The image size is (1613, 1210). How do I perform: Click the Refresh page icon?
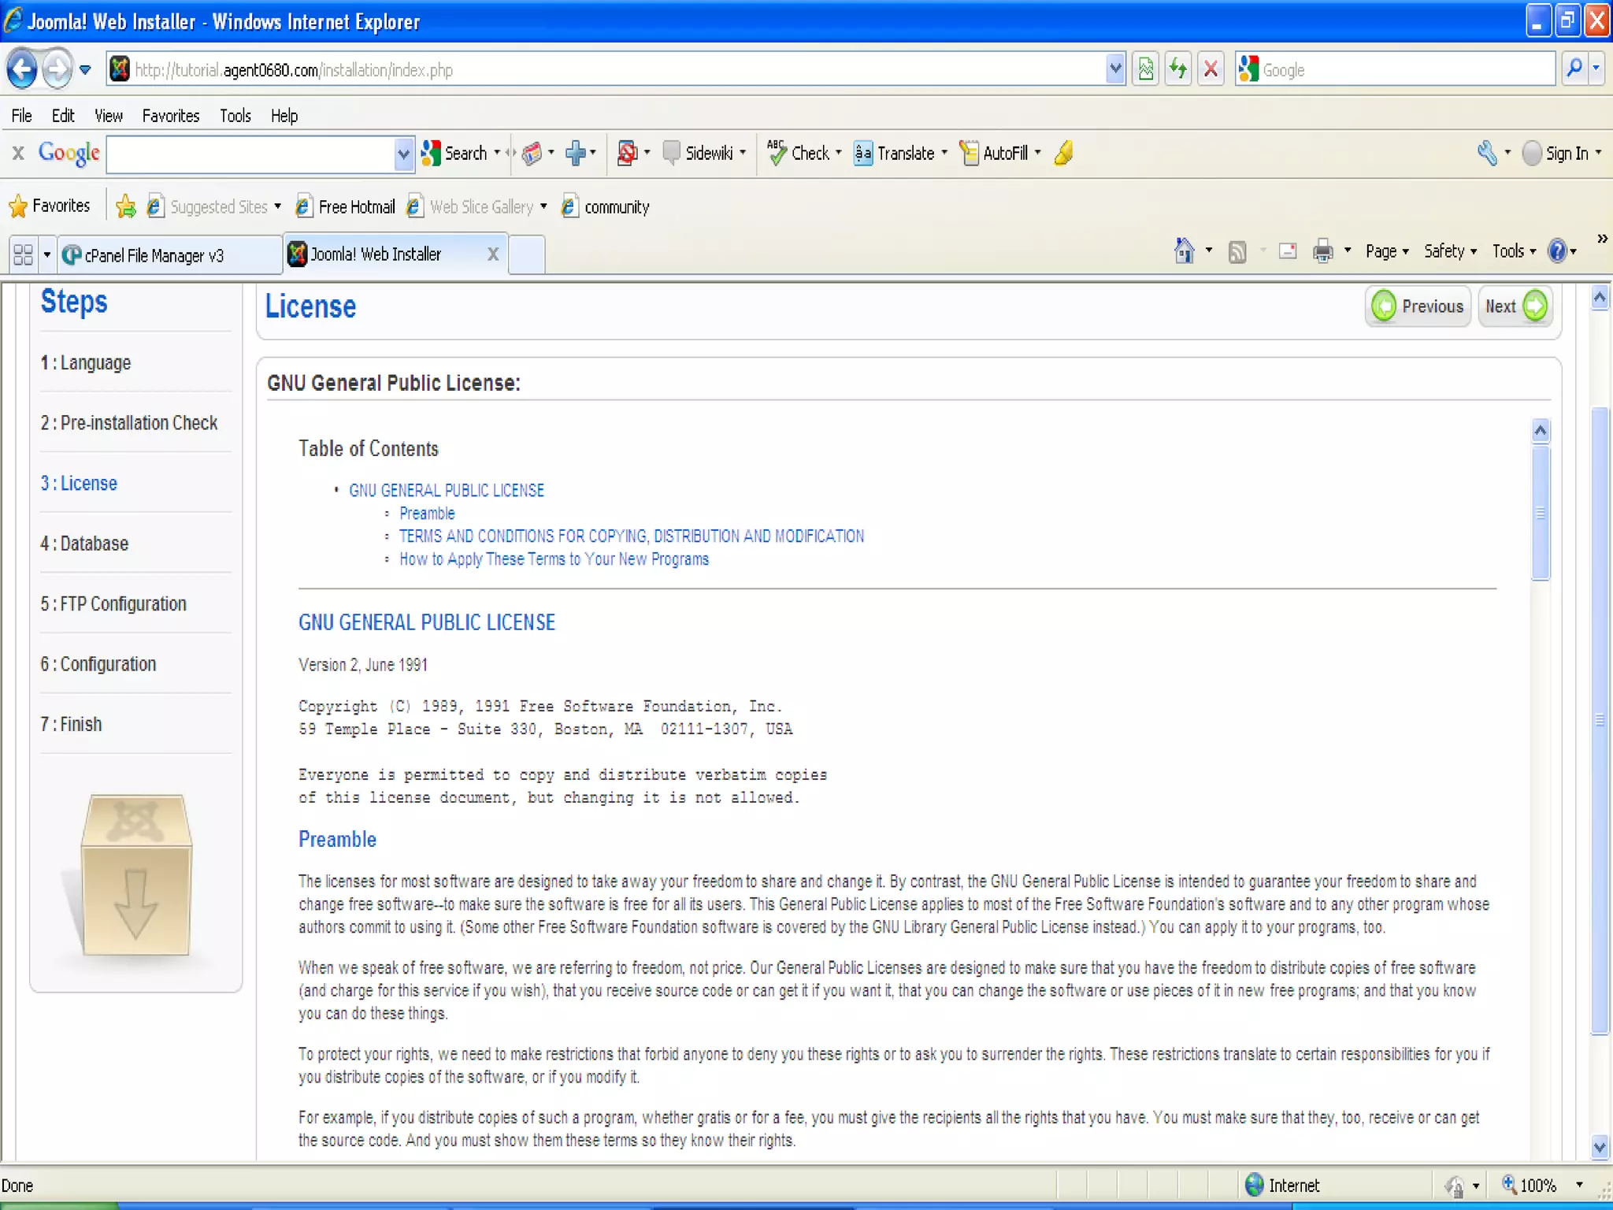1178,69
